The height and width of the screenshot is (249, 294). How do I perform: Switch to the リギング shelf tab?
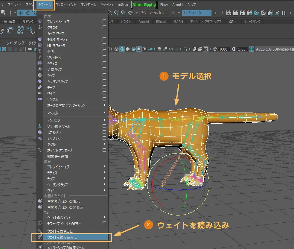[x=28, y=22]
